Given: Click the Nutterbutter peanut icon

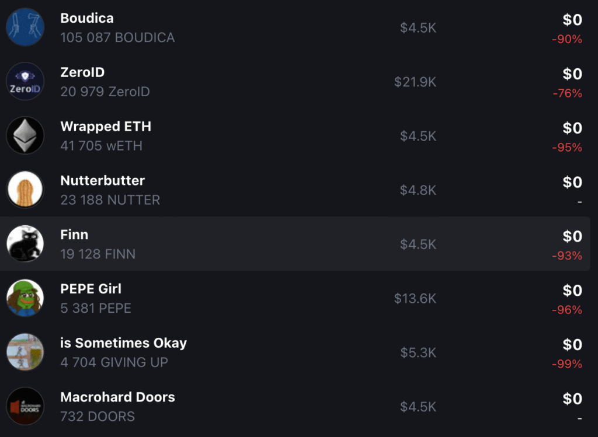Looking at the screenshot, I should point(25,190).
